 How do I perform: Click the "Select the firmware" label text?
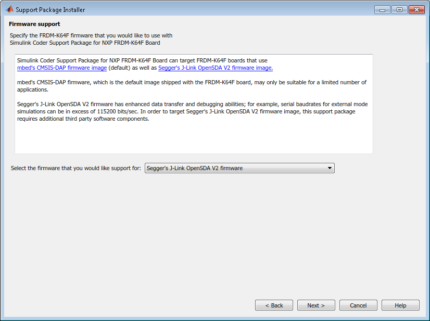[x=76, y=168]
